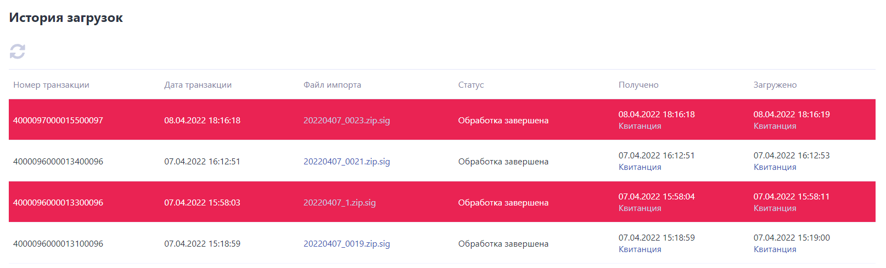Viewport: 886px width, 268px height.
Task: Click the "Номер транзакции" column header
Action: coord(51,85)
